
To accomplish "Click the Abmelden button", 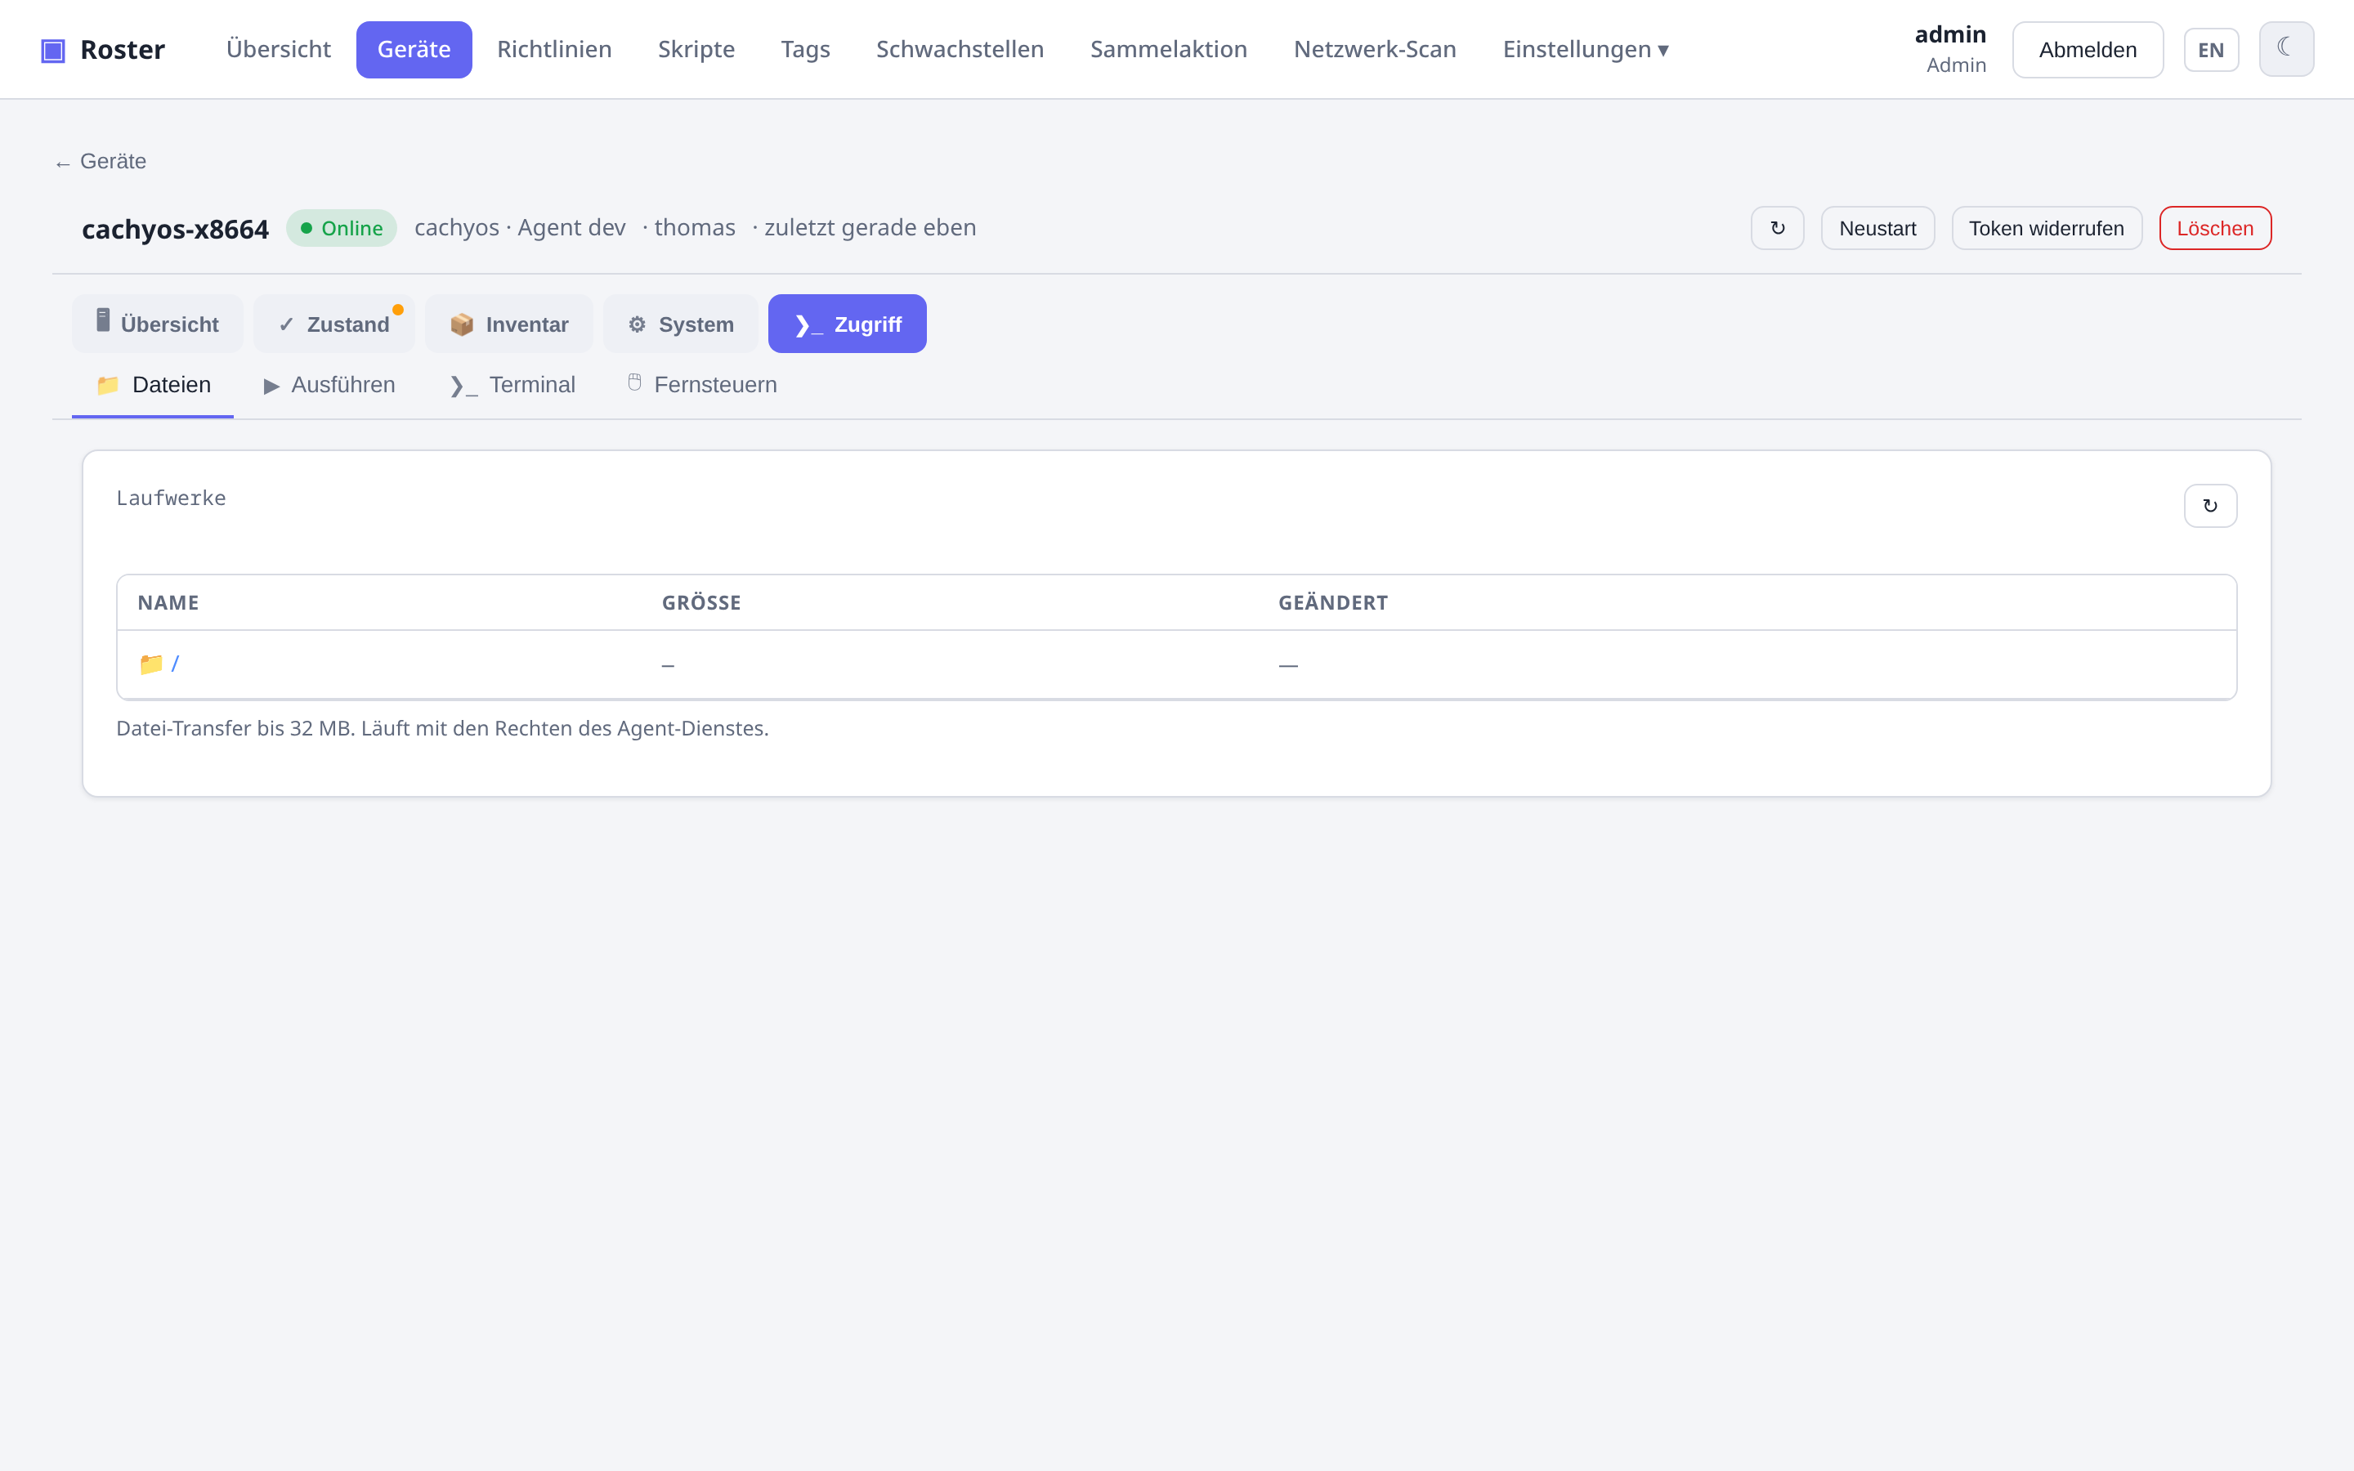I will tap(2088, 50).
